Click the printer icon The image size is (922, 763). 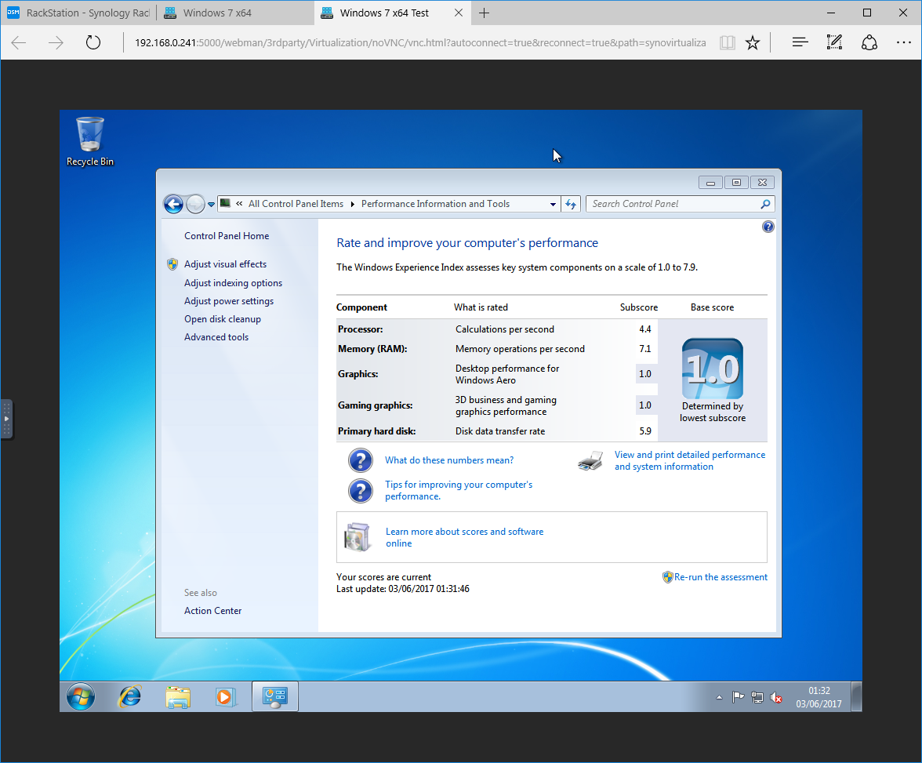point(590,460)
